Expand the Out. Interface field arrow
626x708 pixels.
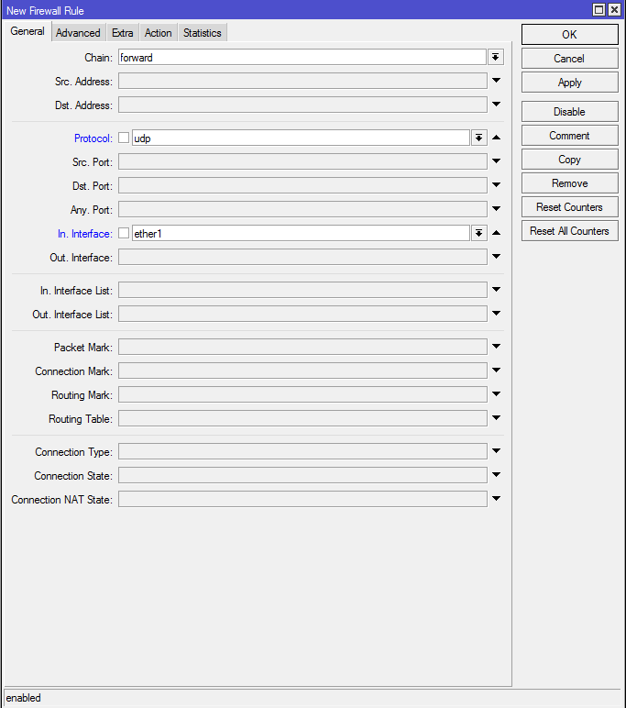click(496, 257)
